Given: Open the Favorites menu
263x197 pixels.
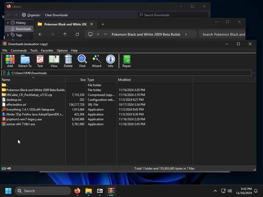Looking at the screenshot, I should pos(47,51).
